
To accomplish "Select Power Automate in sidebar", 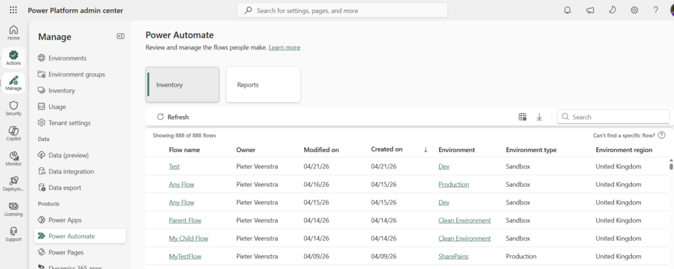I will point(80,236).
